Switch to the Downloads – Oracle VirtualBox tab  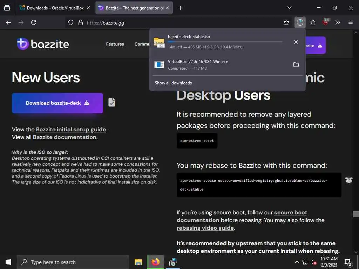[55, 8]
